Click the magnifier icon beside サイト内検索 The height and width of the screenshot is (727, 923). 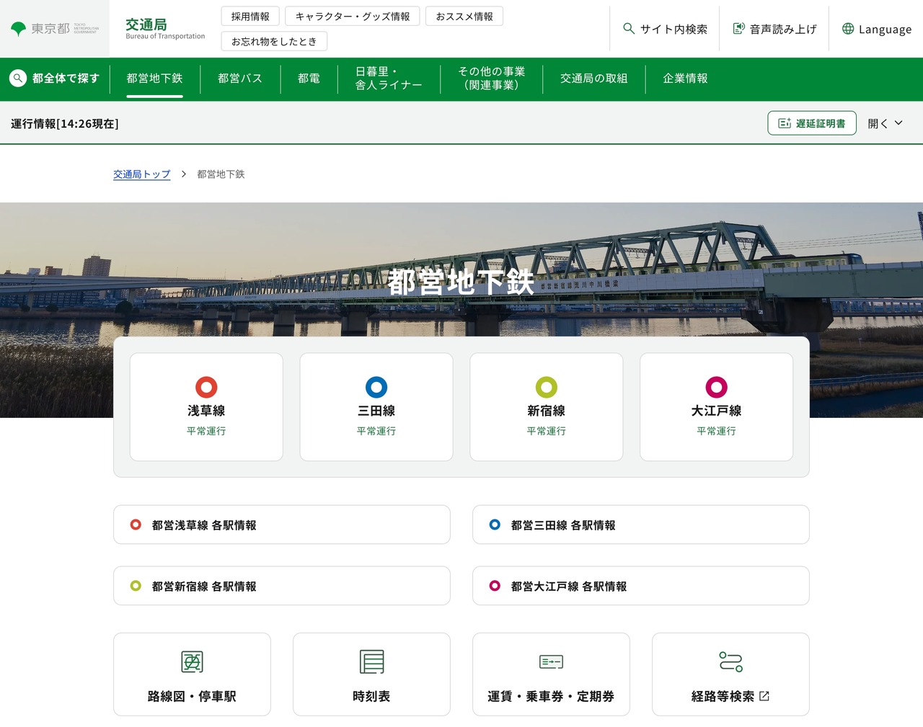point(629,29)
